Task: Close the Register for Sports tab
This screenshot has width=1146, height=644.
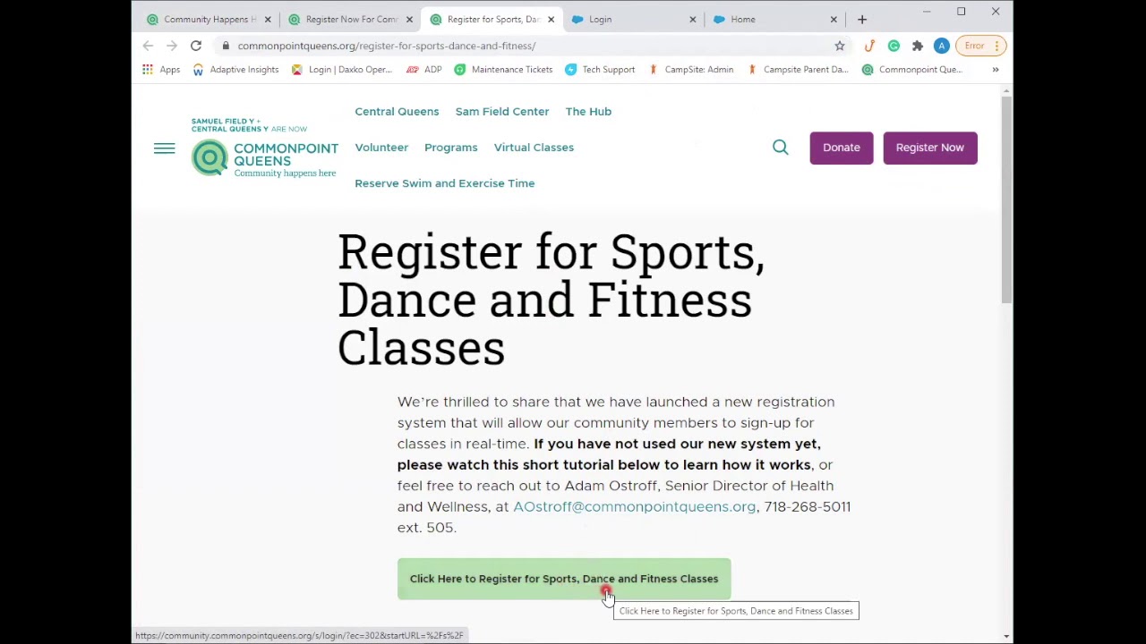Action: pos(551,19)
